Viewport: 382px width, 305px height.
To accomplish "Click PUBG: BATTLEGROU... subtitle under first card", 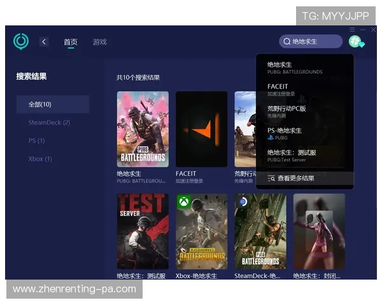I will pos(141,181).
